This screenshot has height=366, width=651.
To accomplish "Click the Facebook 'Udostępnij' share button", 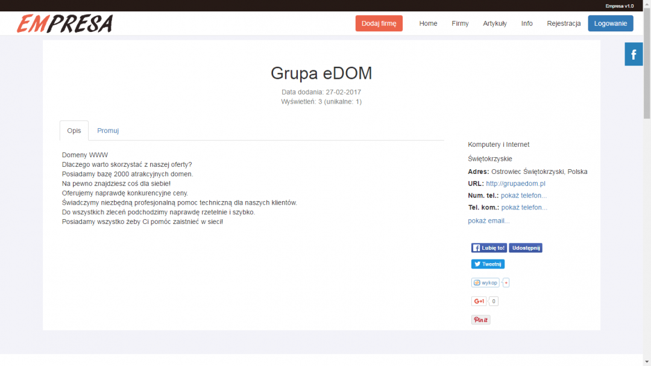I will [525, 247].
